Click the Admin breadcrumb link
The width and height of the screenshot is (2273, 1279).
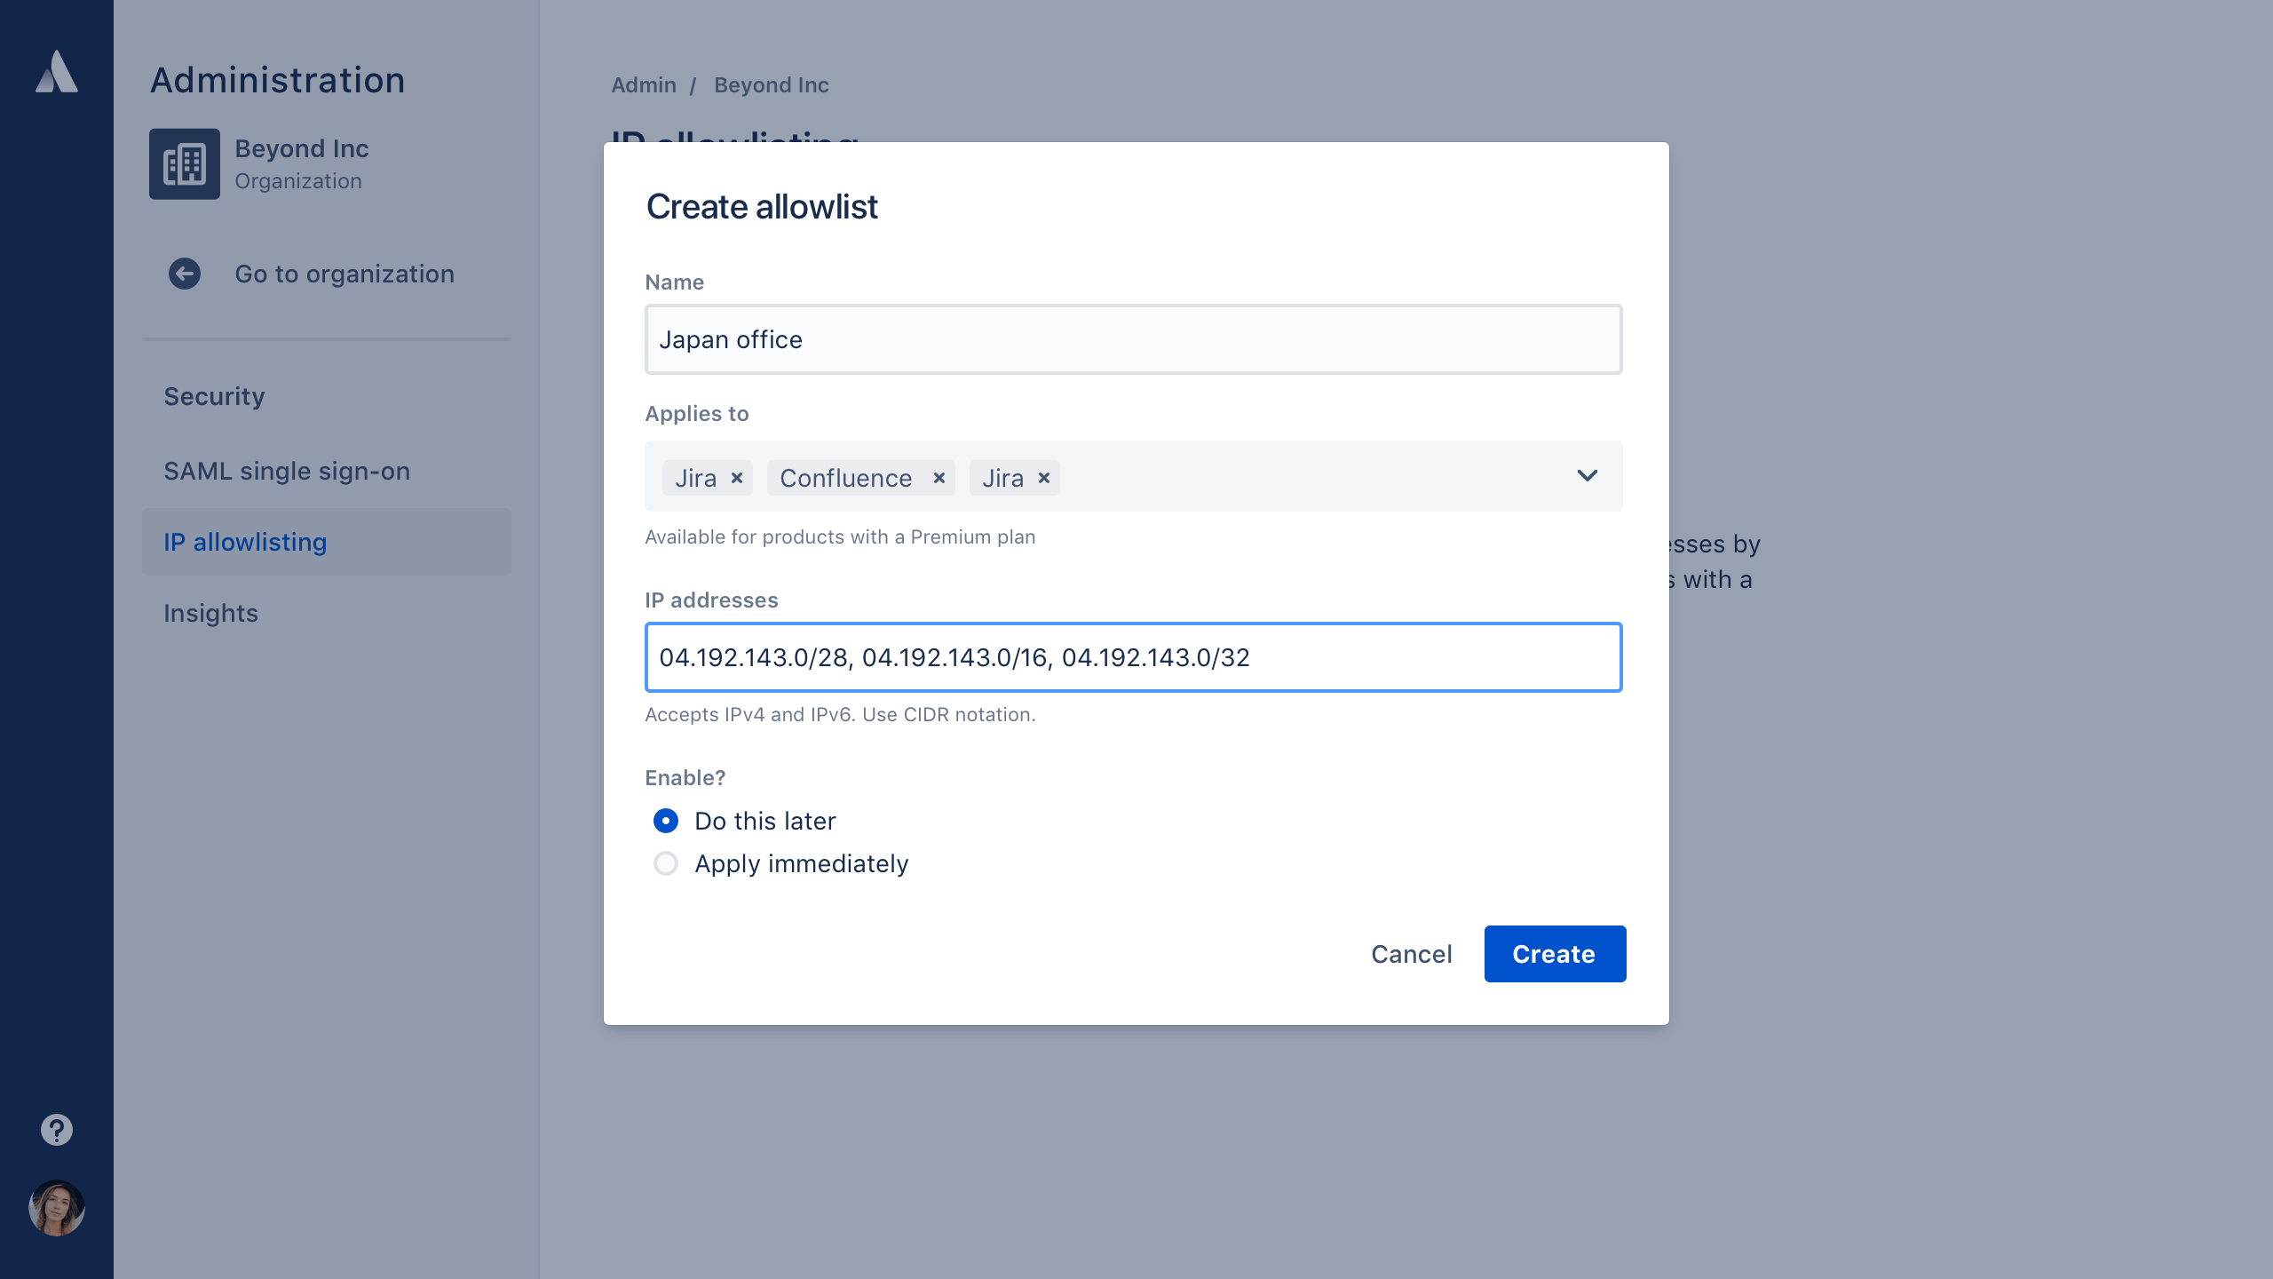(x=643, y=84)
